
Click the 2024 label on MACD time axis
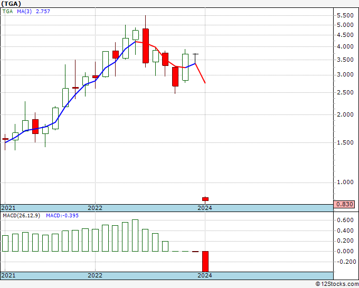coord(205,275)
